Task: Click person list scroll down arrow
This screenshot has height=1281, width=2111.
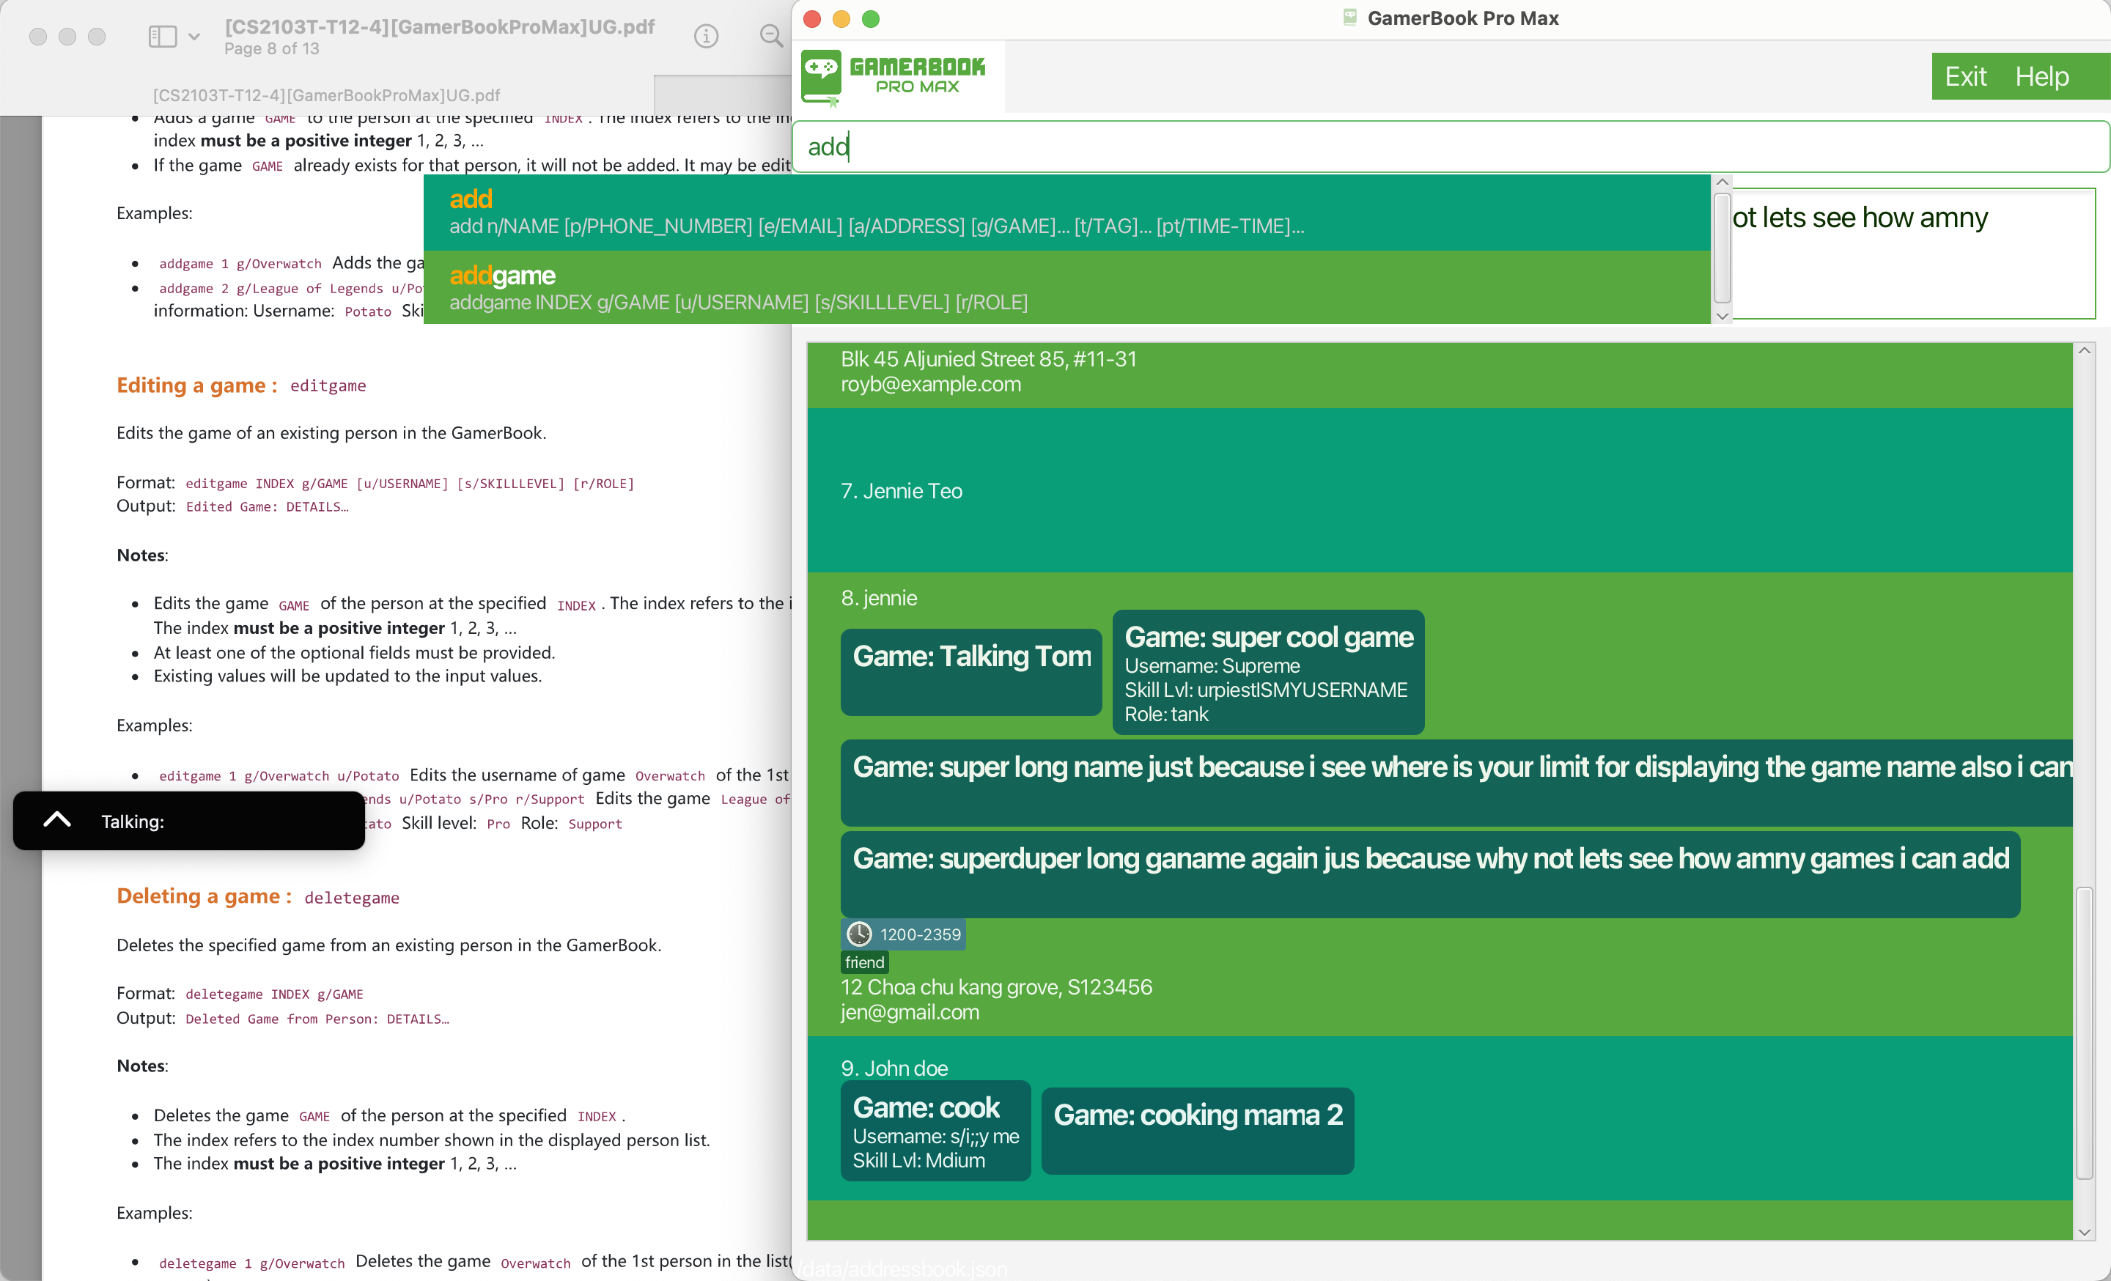Action: (x=2084, y=1232)
